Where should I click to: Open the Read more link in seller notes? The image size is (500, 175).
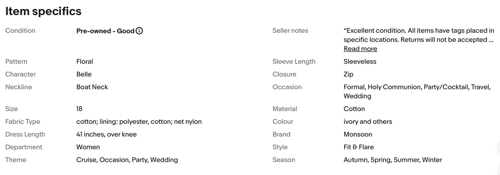tap(360, 49)
